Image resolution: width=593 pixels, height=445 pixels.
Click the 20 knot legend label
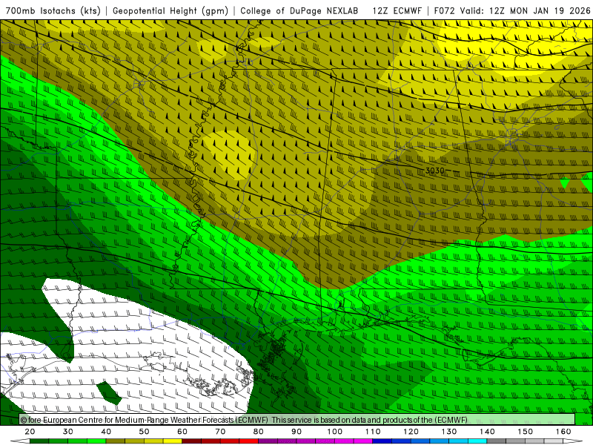pyautogui.click(x=30, y=432)
